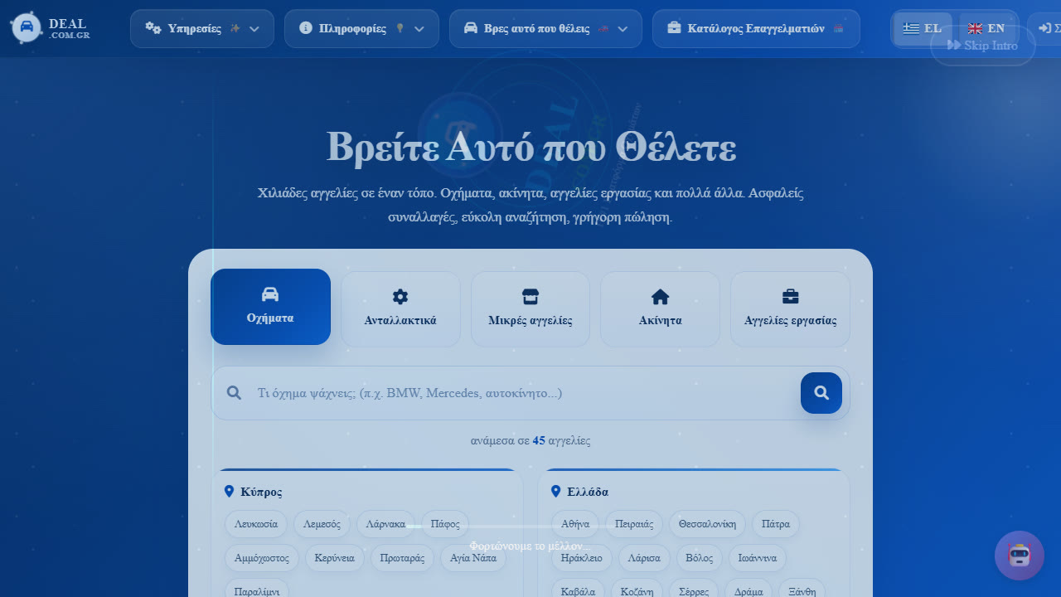Filter by Ηράκλειο location chip

[582, 558]
